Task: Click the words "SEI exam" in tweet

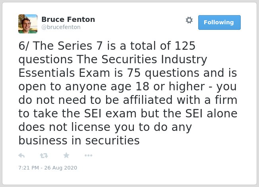Action: 110,113
